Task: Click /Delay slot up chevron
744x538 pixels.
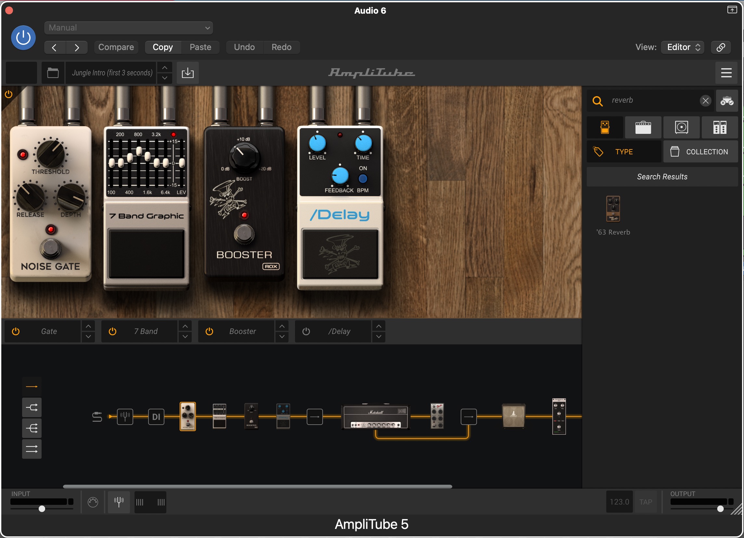Action: coord(378,327)
